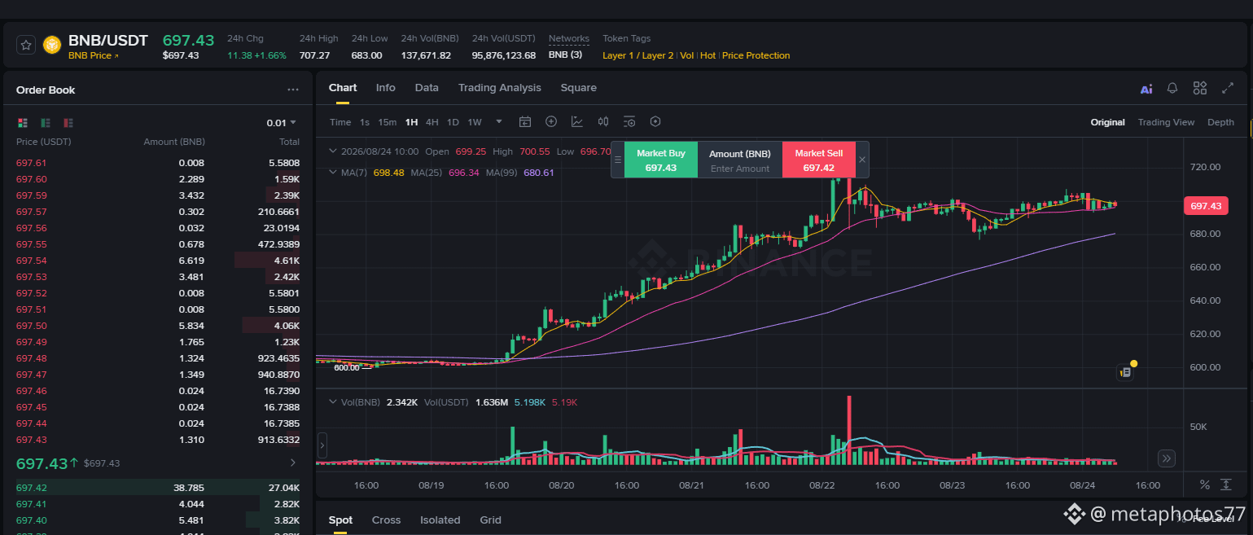Screen dimensions: 1253x535
Task: Switch to Depth chart
Action: [1220, 122]
